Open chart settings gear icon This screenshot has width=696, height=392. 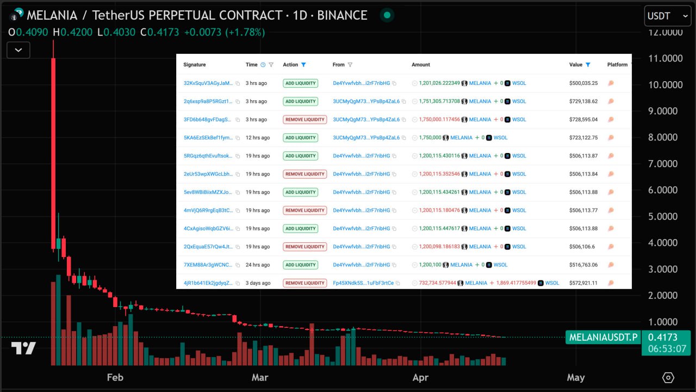pyautogui.click(x=668, y=377)
